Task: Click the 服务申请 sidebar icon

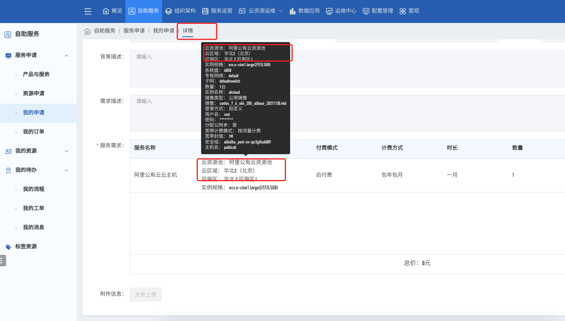Action: 8,55
